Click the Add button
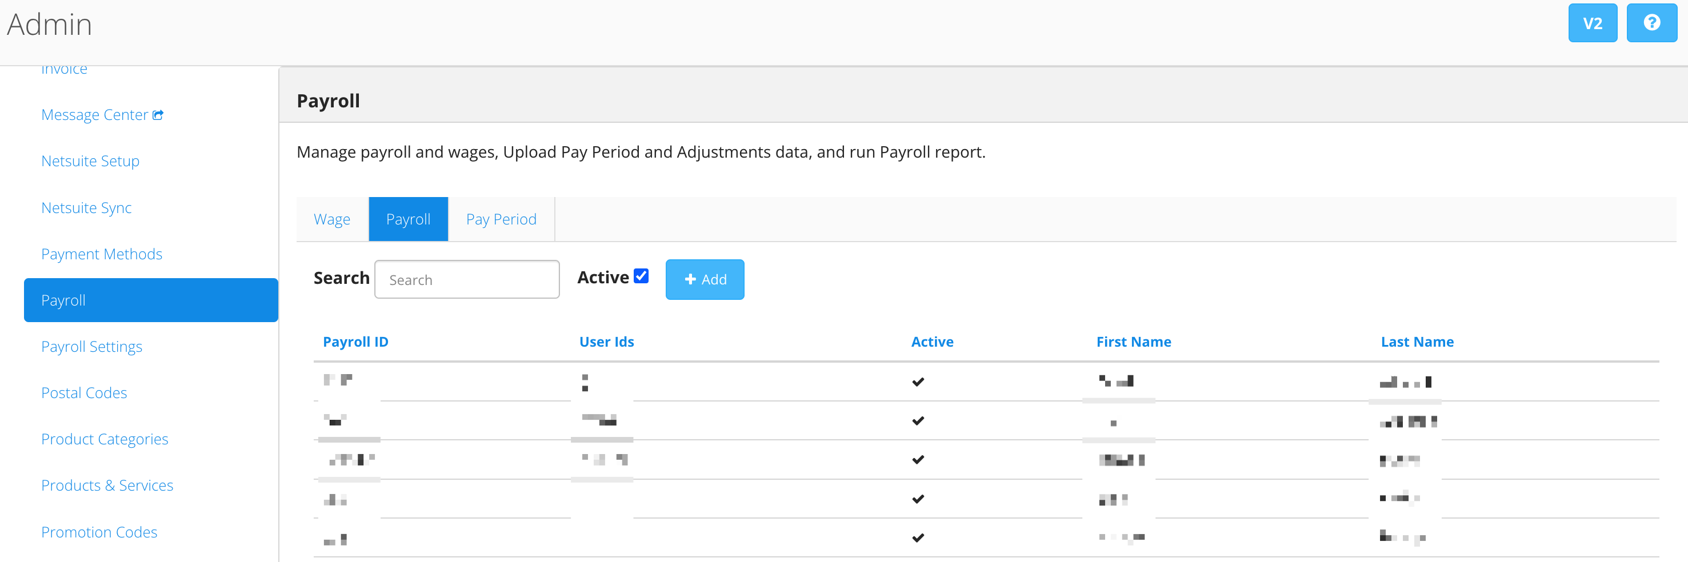The image size is (1688, 562). pos(705,280)
